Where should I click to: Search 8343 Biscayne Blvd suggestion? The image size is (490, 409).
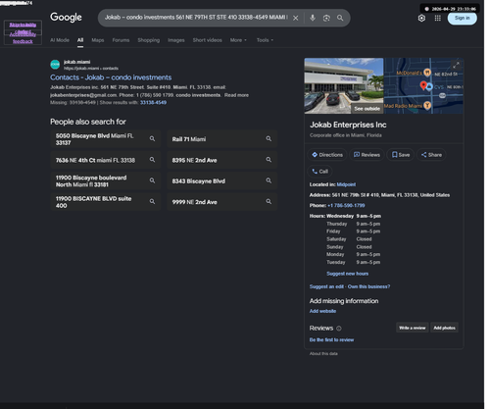(221, 180)
